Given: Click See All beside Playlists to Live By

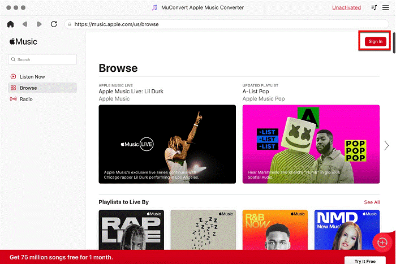Looking at the screenshot, I should tap(372, 202).
